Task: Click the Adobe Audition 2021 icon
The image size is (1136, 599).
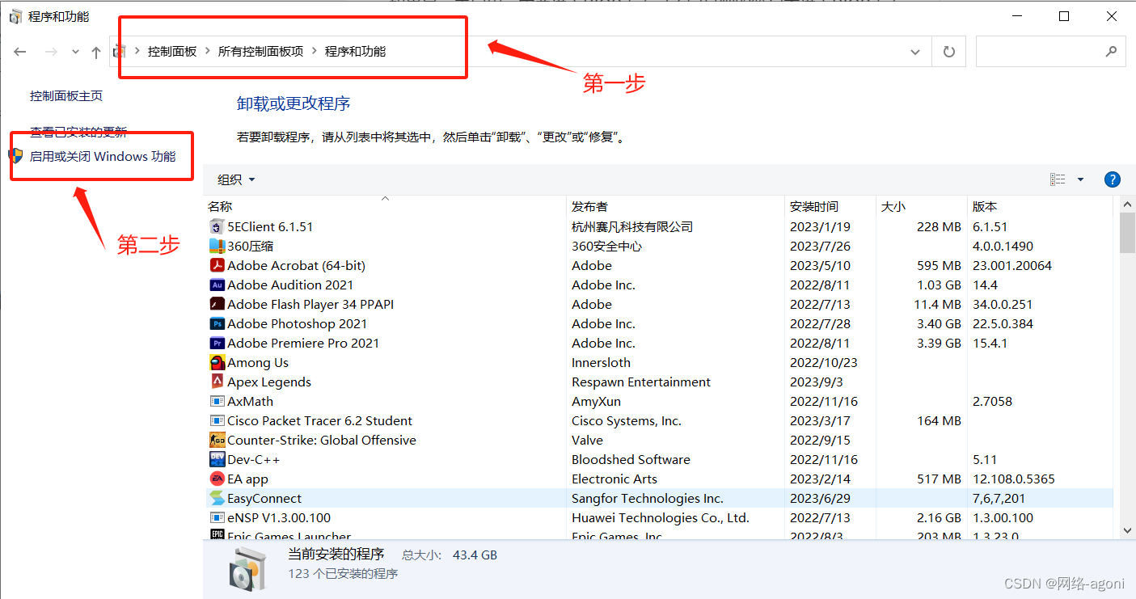Action: coord(217,285)
